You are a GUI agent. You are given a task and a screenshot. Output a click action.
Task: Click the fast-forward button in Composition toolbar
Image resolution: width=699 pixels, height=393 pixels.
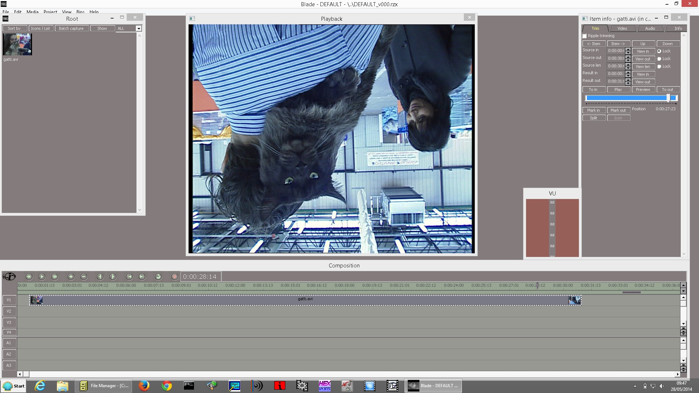pos(55,277)
